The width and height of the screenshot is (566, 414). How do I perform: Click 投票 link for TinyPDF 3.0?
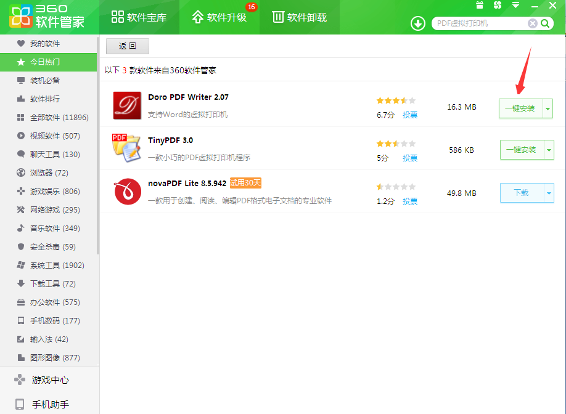pyautogui.click(x=410, y=158)
